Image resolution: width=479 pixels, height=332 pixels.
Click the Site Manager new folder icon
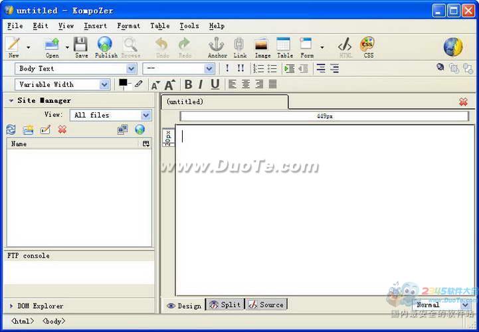(x=28, y=129)
